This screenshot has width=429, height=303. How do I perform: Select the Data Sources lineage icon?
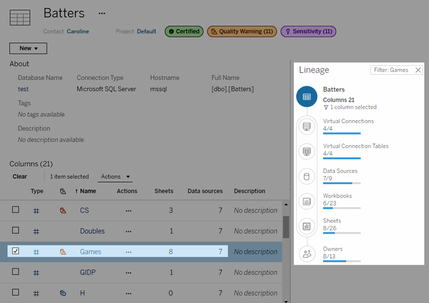[307, 177]
